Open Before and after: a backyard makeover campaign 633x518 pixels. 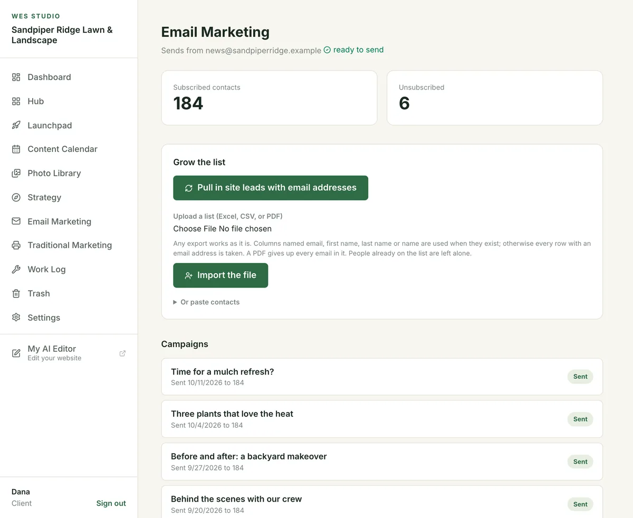pos(382,462)
